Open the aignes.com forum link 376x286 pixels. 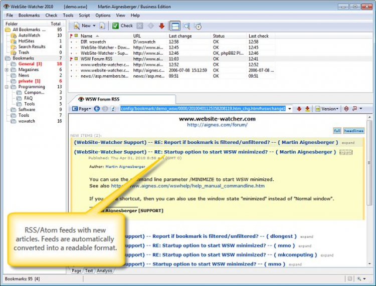point(218,125)
